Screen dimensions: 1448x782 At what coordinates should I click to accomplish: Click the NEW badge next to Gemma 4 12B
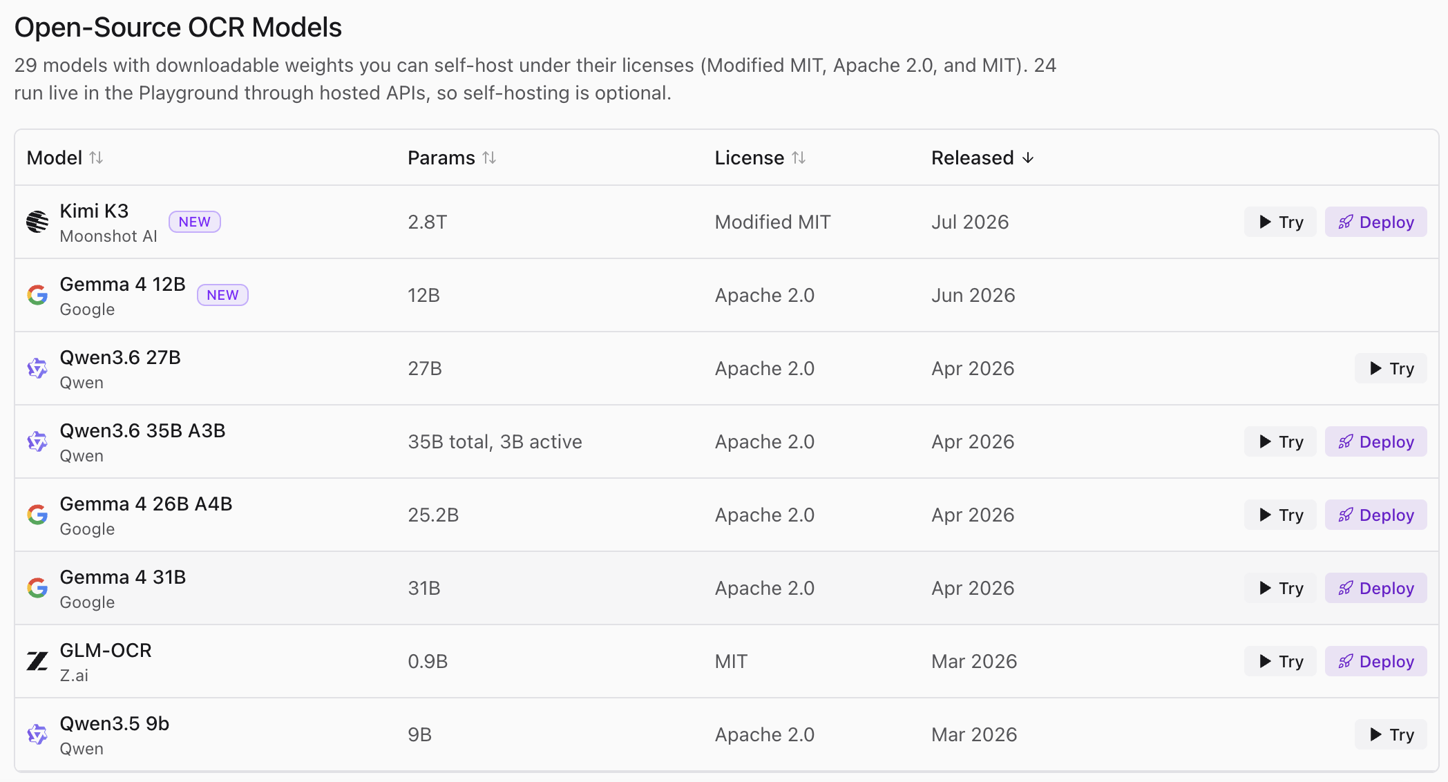[x=222, y=295]
